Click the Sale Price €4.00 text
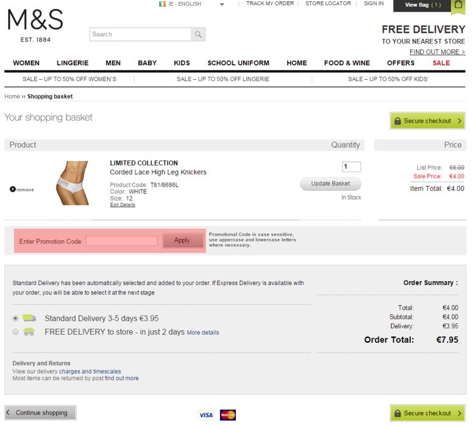Viewport: 472px width, 426px height. 439,176
